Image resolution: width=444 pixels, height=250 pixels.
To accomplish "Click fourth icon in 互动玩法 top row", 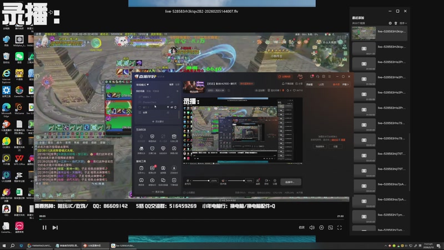I will [x=174, y=137].
